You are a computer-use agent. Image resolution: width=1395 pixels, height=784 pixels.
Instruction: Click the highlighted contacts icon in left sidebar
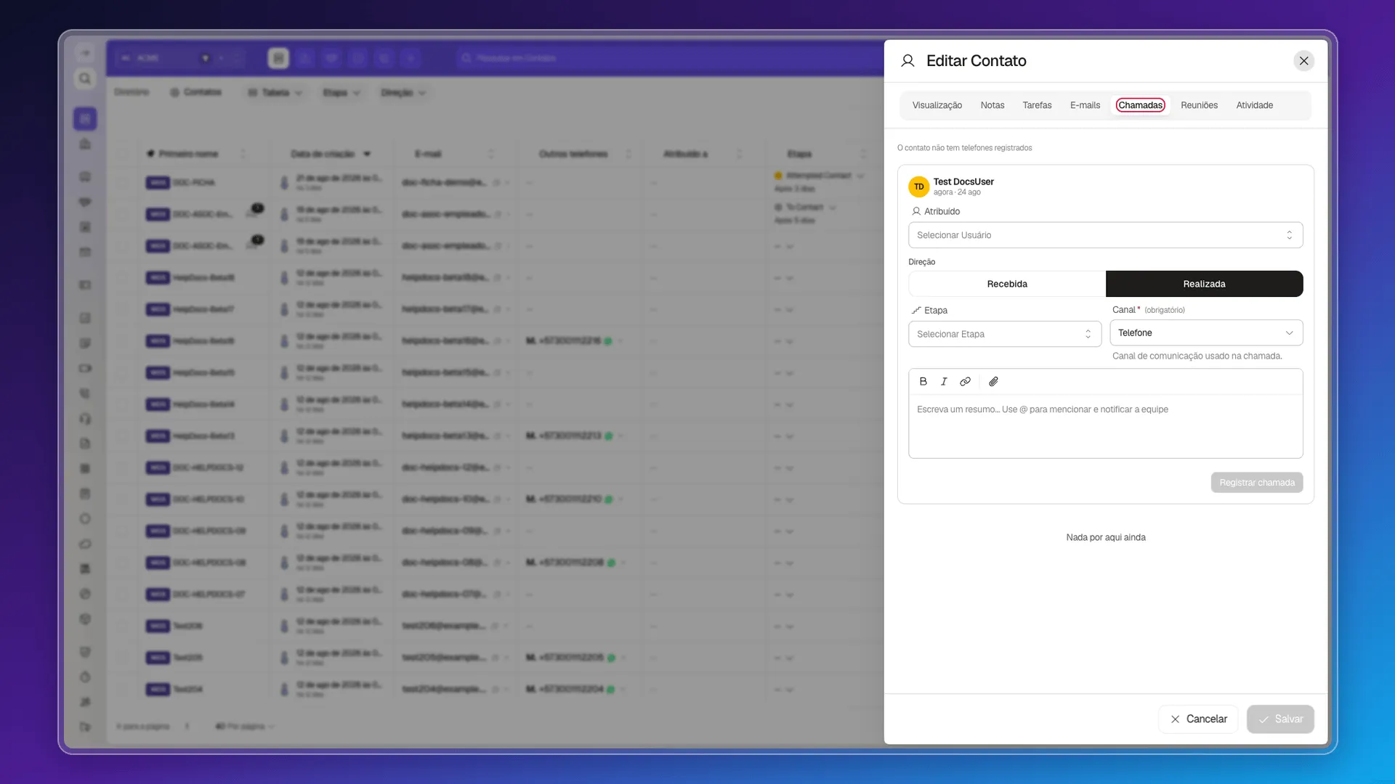[85, 118]
